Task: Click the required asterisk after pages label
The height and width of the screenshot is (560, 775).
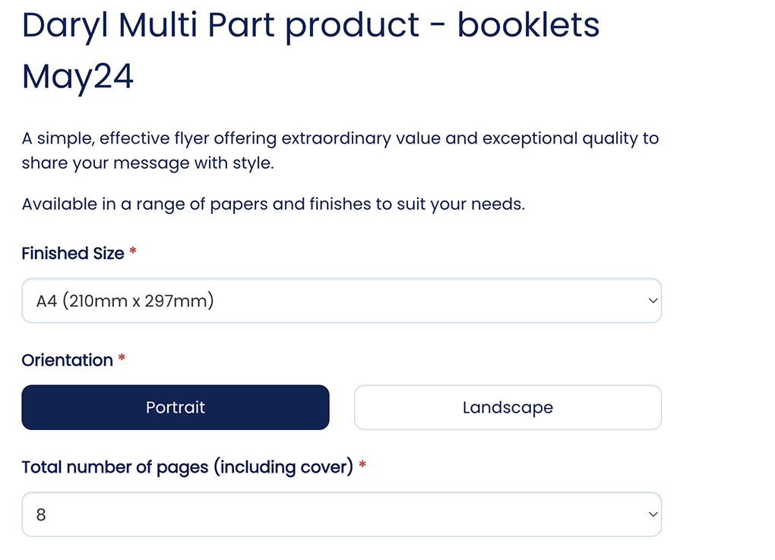Action: point(362,467)
